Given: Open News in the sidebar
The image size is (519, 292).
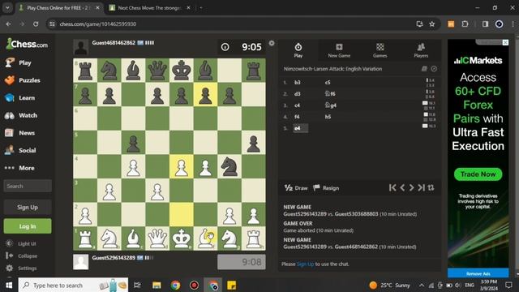Looking at the screenshot, I should coord(19,133).
